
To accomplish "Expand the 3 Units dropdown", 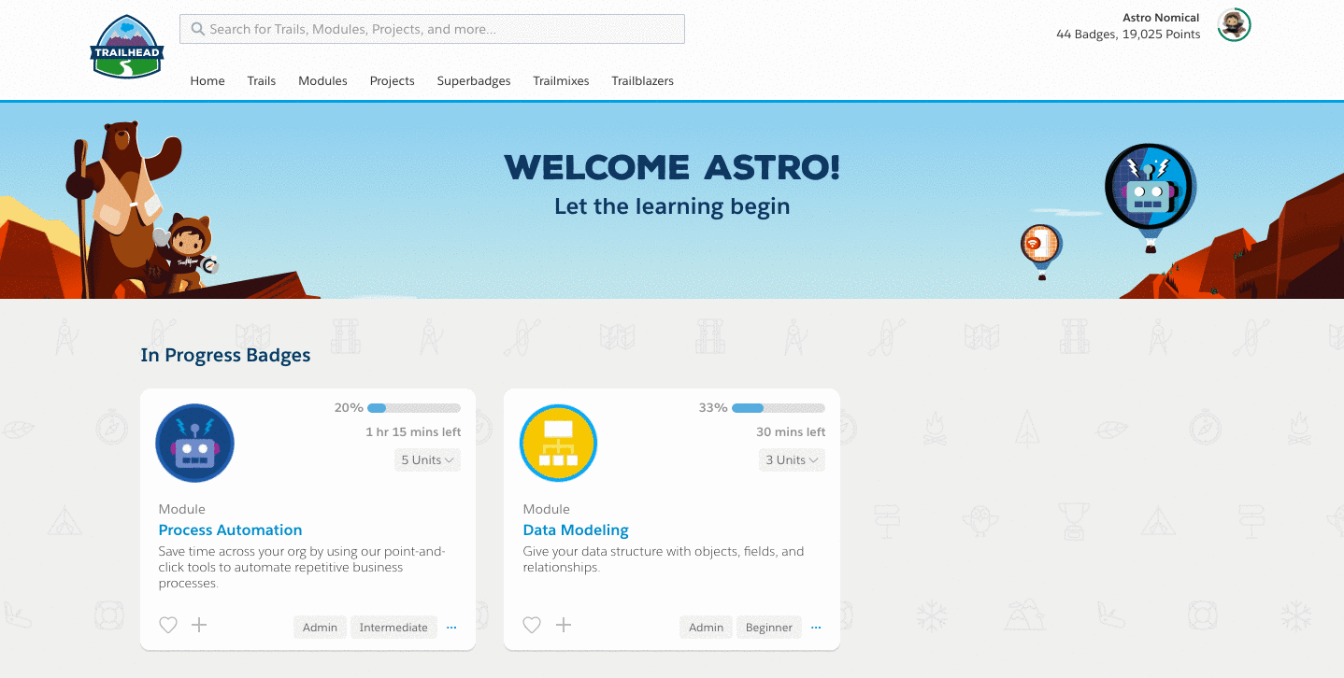I will click(x=792, y=459).
